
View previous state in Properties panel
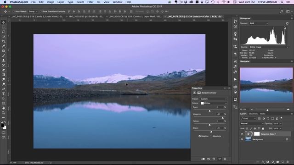click(x=208, y=159)
